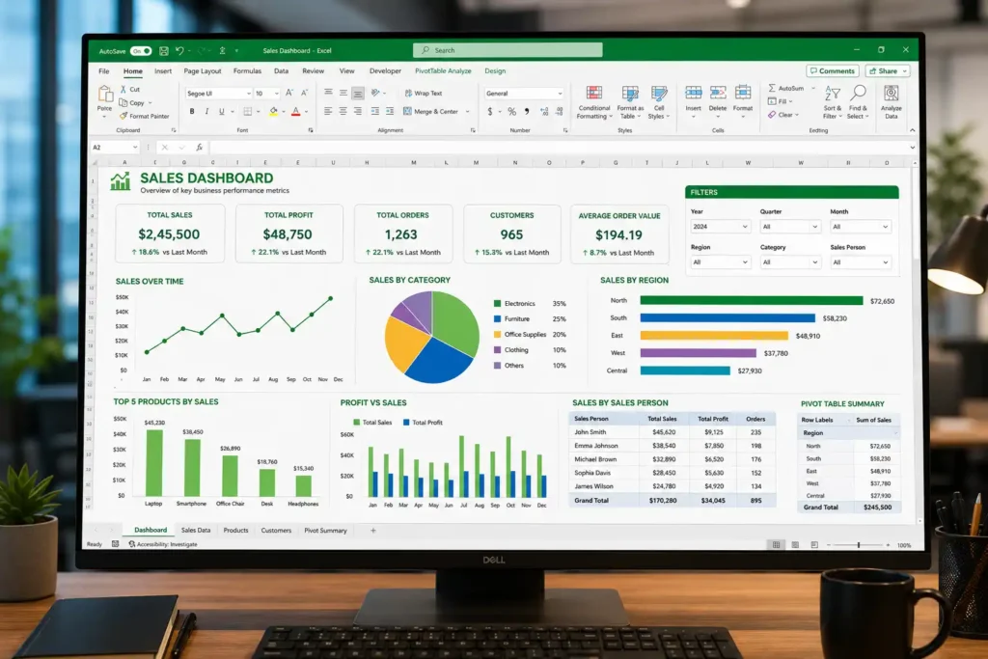Switch to Page Layout view in status bar
The image size is (988, 659).
(x=795, y=545)
